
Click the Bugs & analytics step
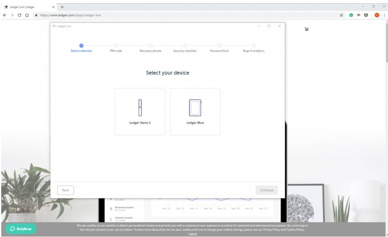tap(254, 48)
